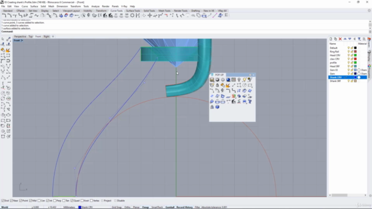Screen dimensions: 372x209
Task: Click the Filter button in status bar
Action: 197,207
